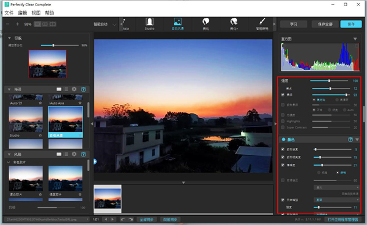Select the brush preset group icon
This screenshot has width=367, height=225.
pos(262,24)
